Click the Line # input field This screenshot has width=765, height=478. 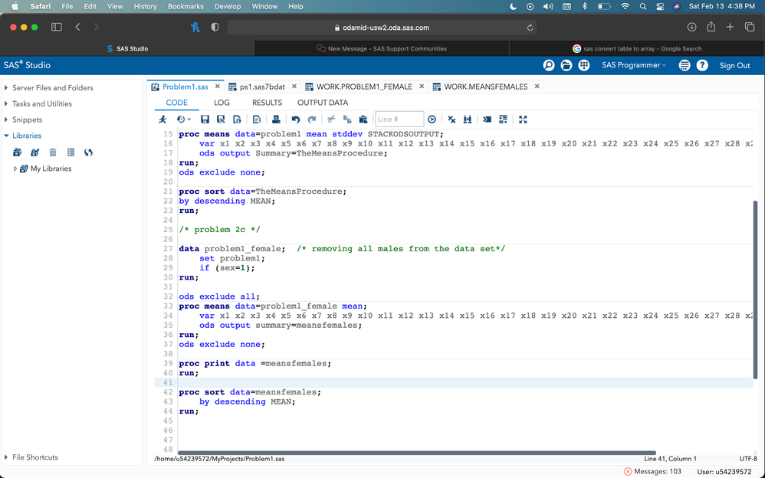point(399,120)
